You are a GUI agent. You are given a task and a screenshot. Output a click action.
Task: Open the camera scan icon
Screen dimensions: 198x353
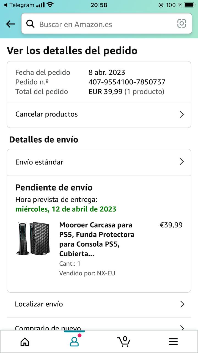pyautogui.click(x=182, y=24)
